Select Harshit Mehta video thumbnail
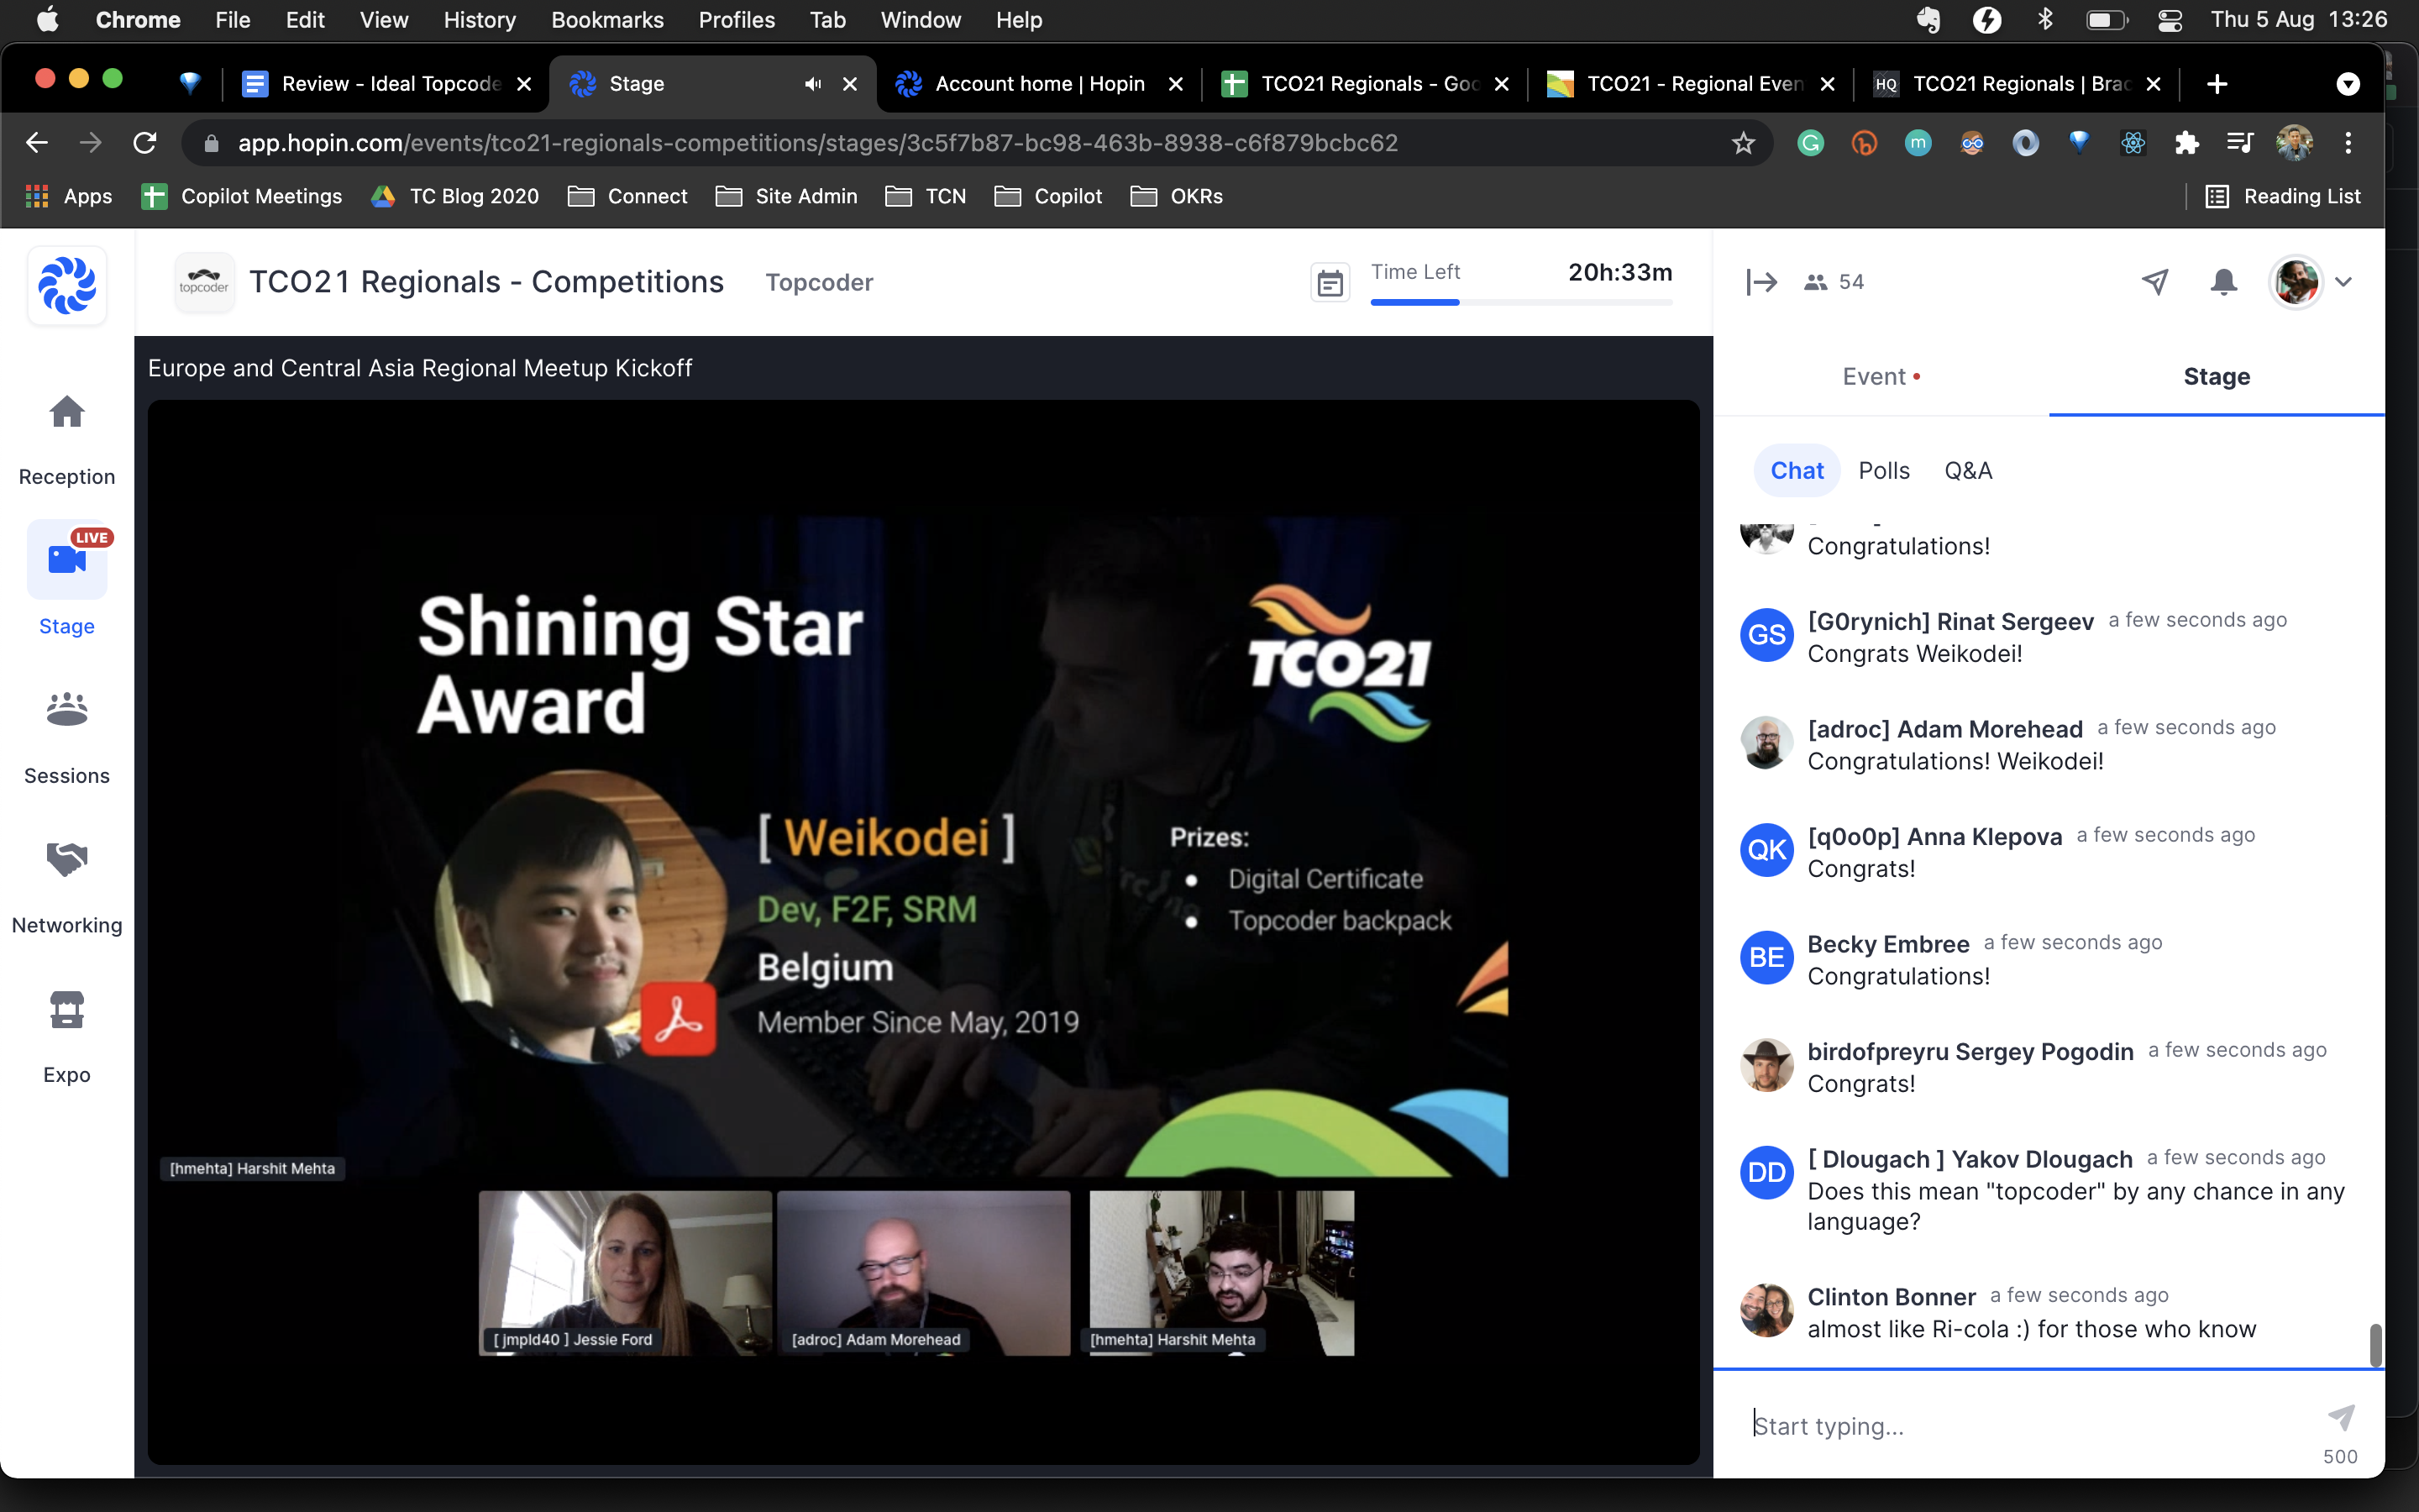This screenshot has width=2419, height=1512. click(1220, 1272)
